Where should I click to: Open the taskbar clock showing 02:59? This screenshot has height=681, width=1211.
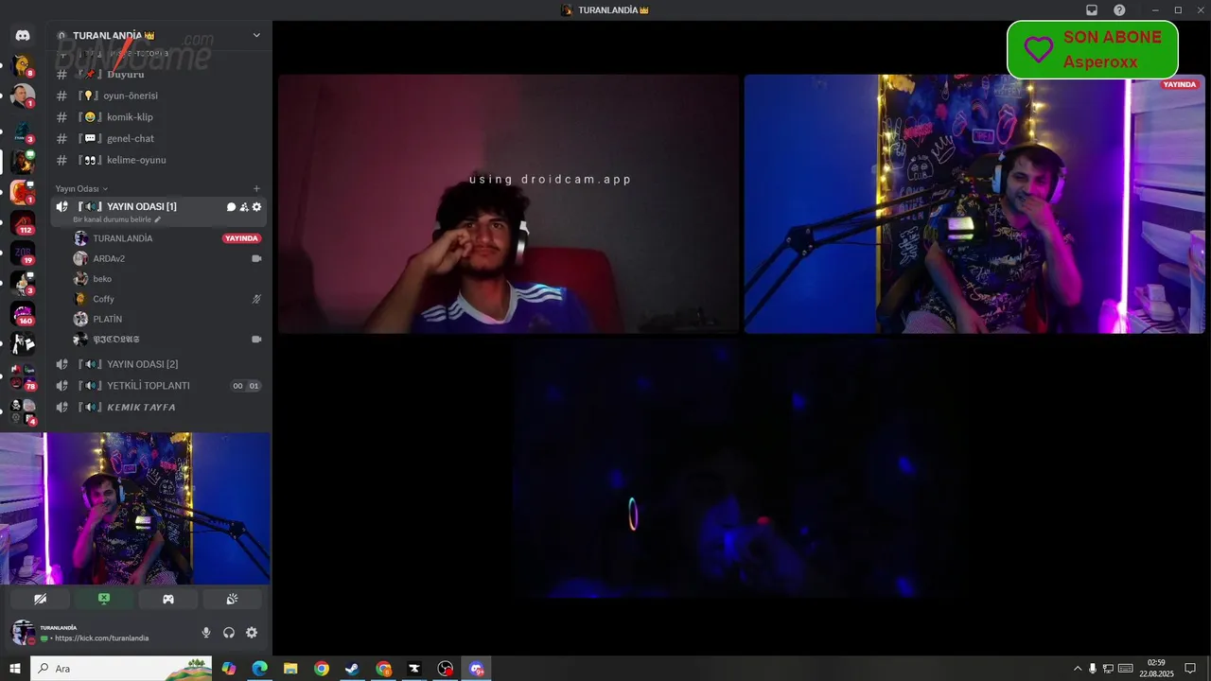pos(1156,669)
